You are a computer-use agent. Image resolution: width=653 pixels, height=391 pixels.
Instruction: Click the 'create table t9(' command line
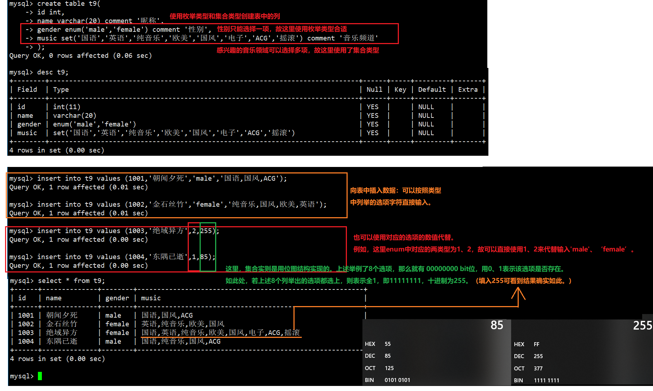(x=55, y=4)
